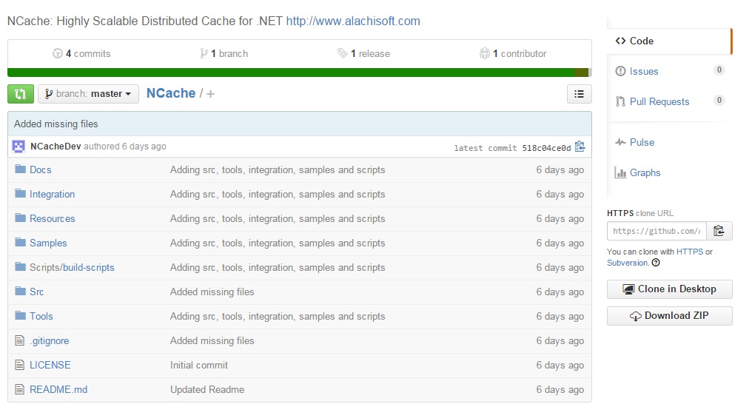Click the green compare and review button

(x=21, y=94)
